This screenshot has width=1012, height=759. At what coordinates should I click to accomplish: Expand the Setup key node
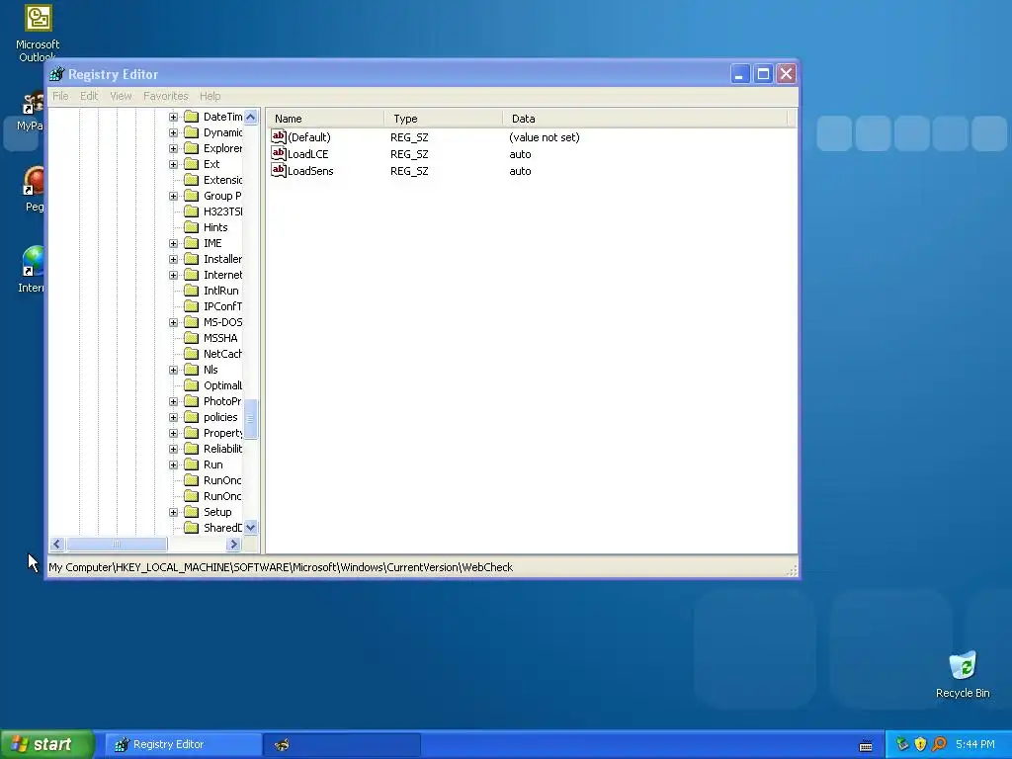point(173,513)
